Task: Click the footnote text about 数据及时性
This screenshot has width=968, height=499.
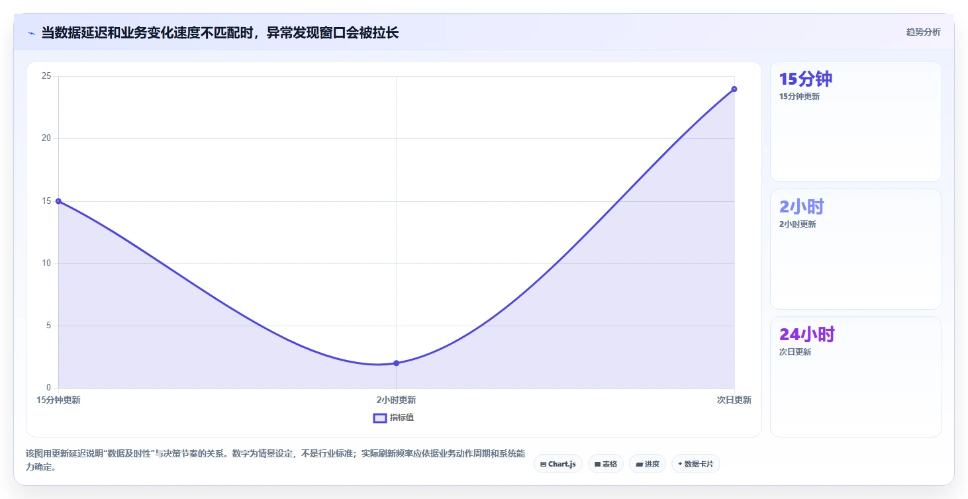Action: tap(275, 460)
